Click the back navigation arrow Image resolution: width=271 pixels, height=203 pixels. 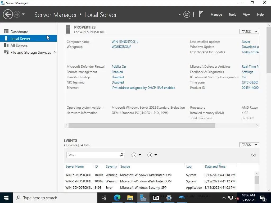pos(8,14)
